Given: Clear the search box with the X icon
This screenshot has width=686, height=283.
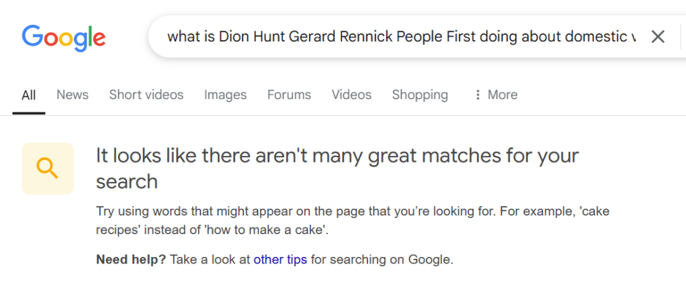Looking at the screenshot, I should [x=658, y=37].
